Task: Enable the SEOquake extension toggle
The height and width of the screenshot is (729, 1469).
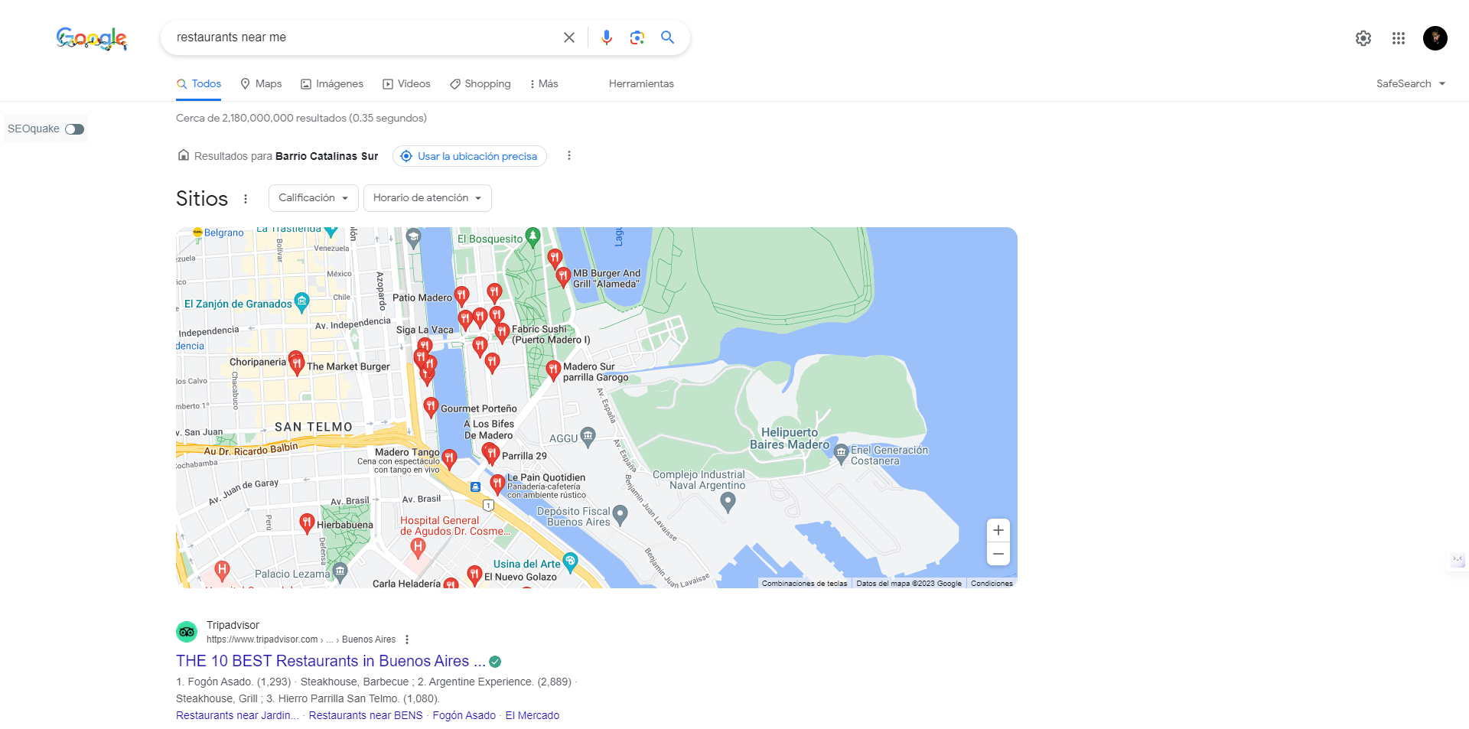Action: (73, 129)
